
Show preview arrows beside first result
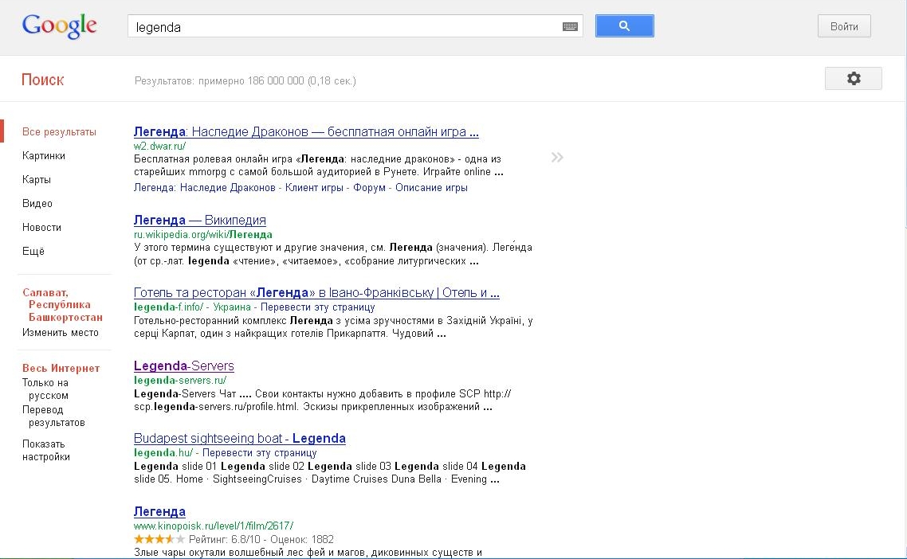coord(557,157)
